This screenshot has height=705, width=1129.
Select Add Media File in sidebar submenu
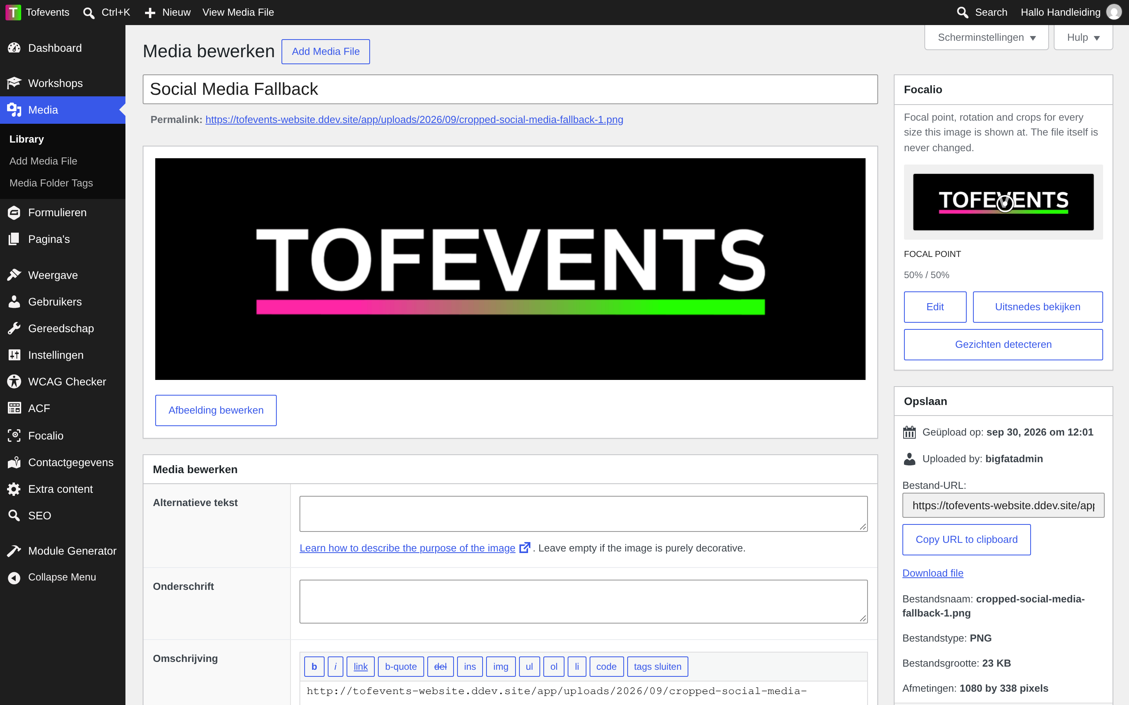click(x=44, y=161)
